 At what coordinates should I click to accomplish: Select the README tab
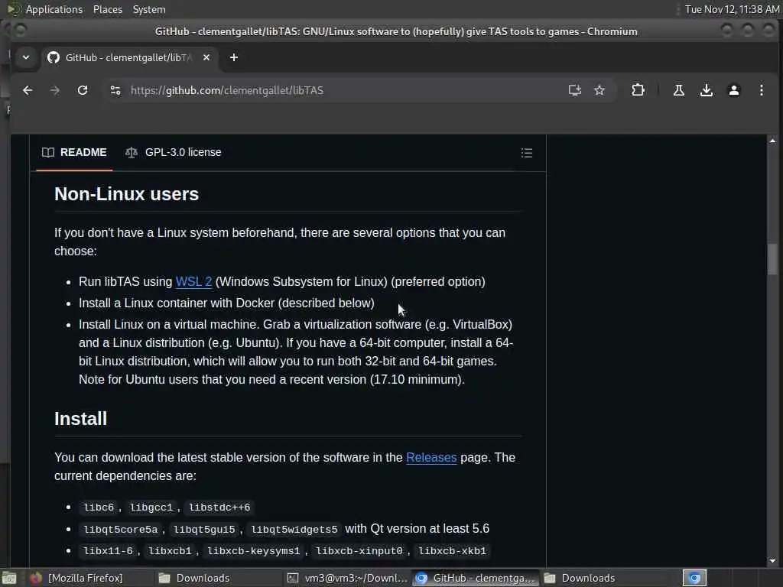coord(74,152)
